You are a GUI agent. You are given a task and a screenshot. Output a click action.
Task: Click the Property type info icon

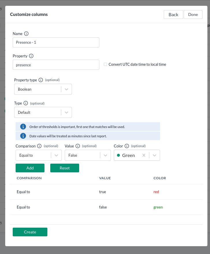[x=41, y=80]
